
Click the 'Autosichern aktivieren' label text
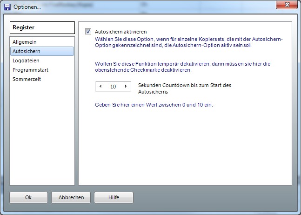click(x=120, y=31)
